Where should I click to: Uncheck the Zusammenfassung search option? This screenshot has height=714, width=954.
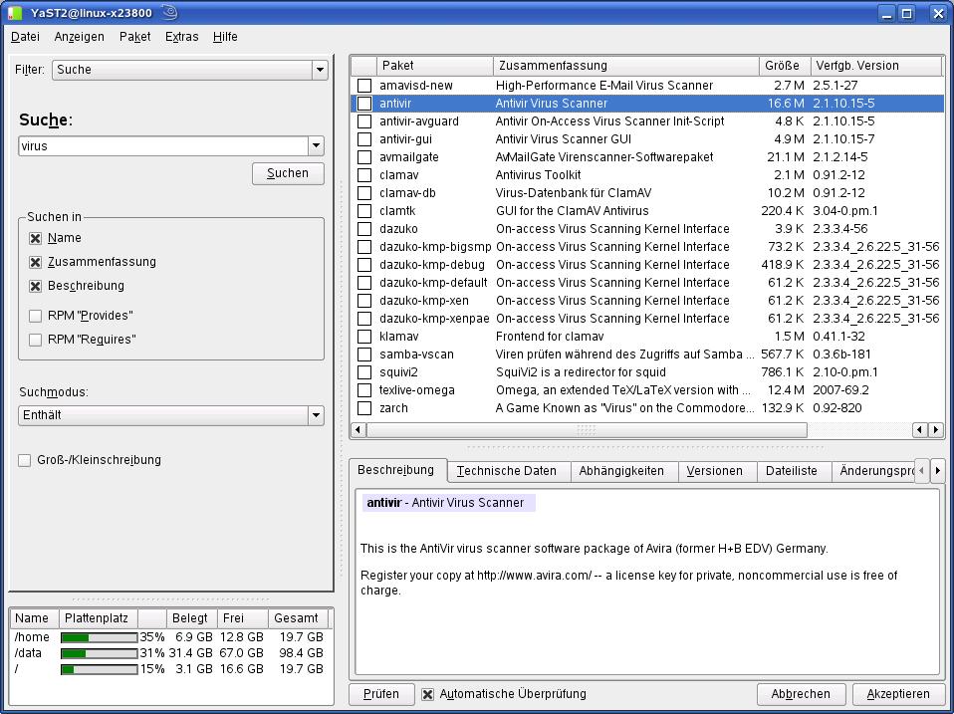(x=35, y=262)
